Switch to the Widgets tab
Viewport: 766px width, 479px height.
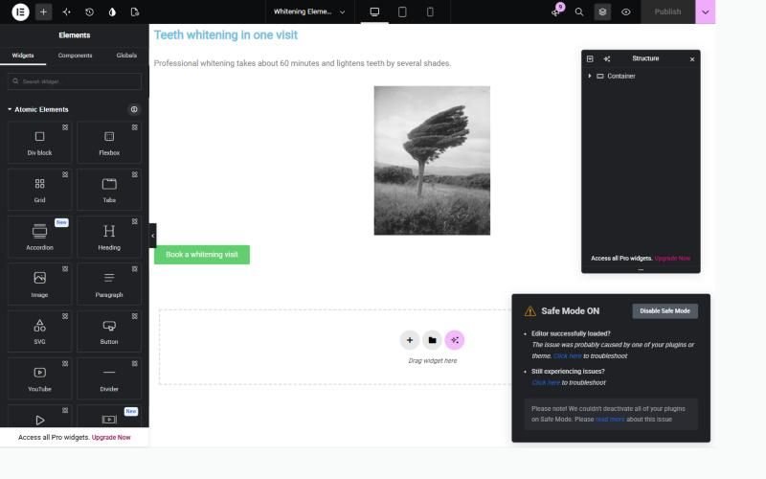coord(23,56)
